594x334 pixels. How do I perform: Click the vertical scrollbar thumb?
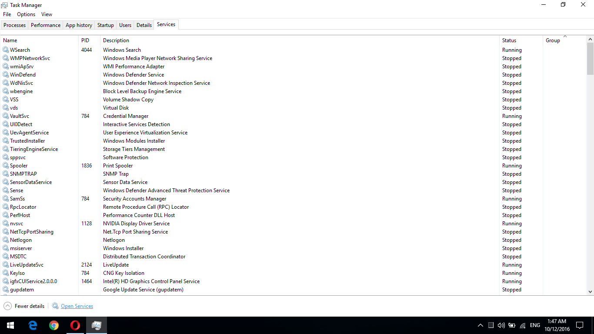(x=590, y=58)
